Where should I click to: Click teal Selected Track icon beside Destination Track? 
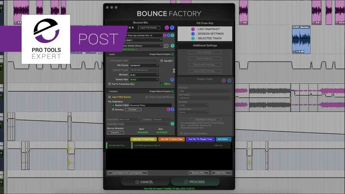(x=172, y=124)
